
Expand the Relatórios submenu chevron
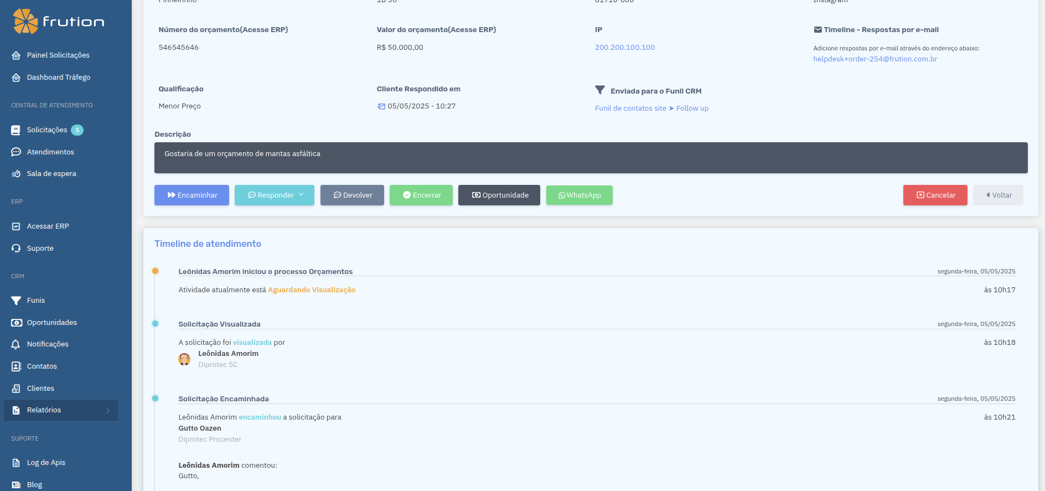108,410
